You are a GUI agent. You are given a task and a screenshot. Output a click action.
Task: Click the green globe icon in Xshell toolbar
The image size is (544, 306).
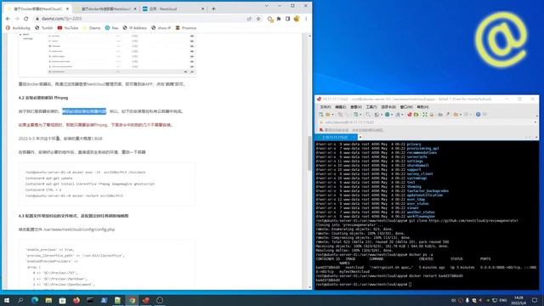tap(388, 115)
